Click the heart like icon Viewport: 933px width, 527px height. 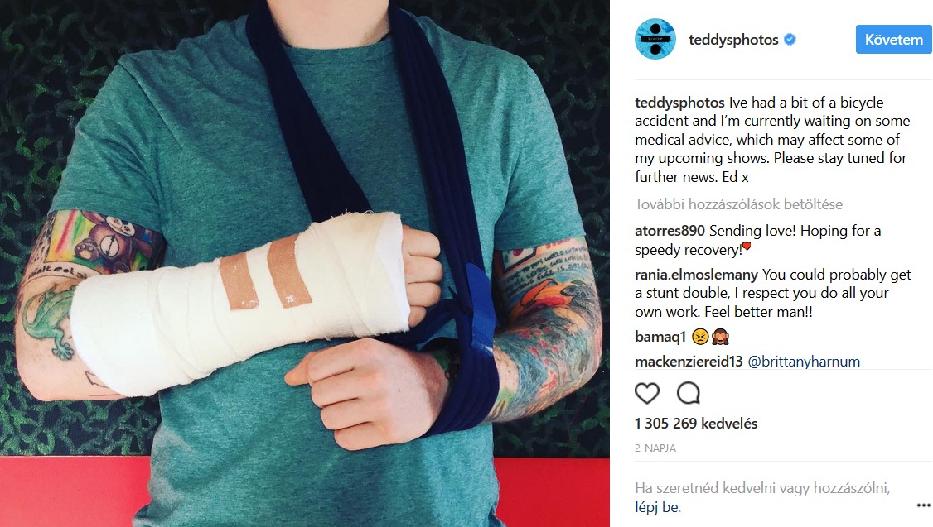pyautogui.click(x=647, y=393)
